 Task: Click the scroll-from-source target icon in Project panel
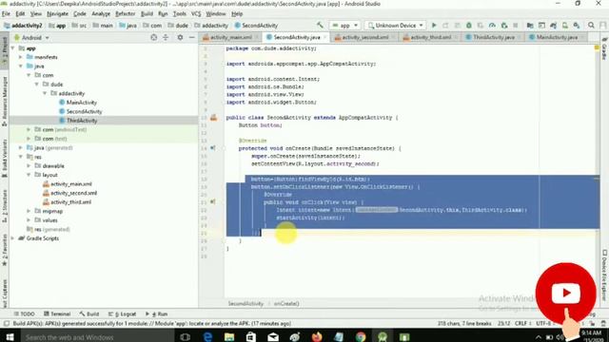coord(154,38)
